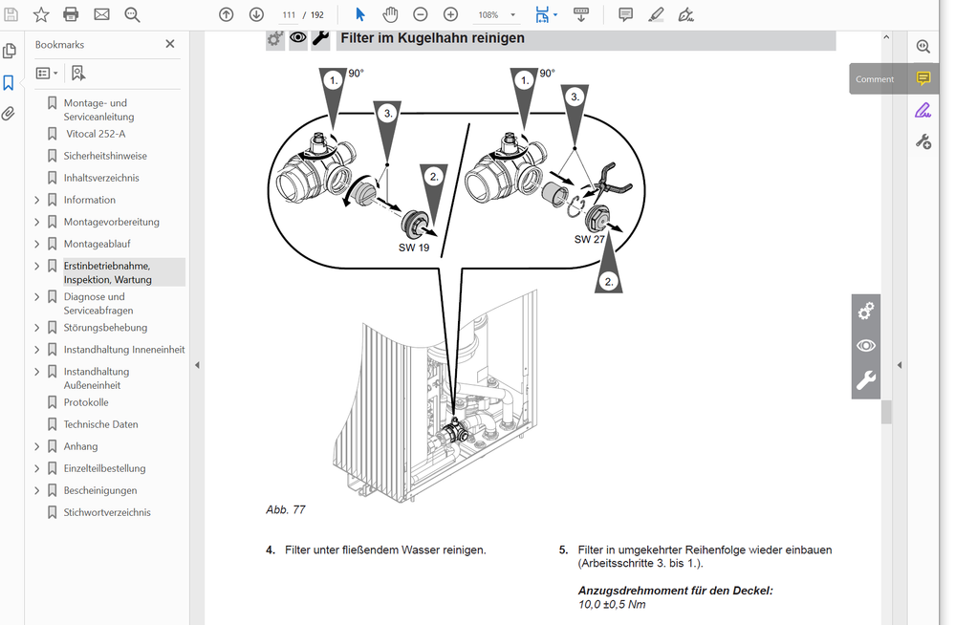Image resolution: width=955 pixels, height=625 pixels.
Task: Zoom out with the minus icon
Action: [421, 14]
